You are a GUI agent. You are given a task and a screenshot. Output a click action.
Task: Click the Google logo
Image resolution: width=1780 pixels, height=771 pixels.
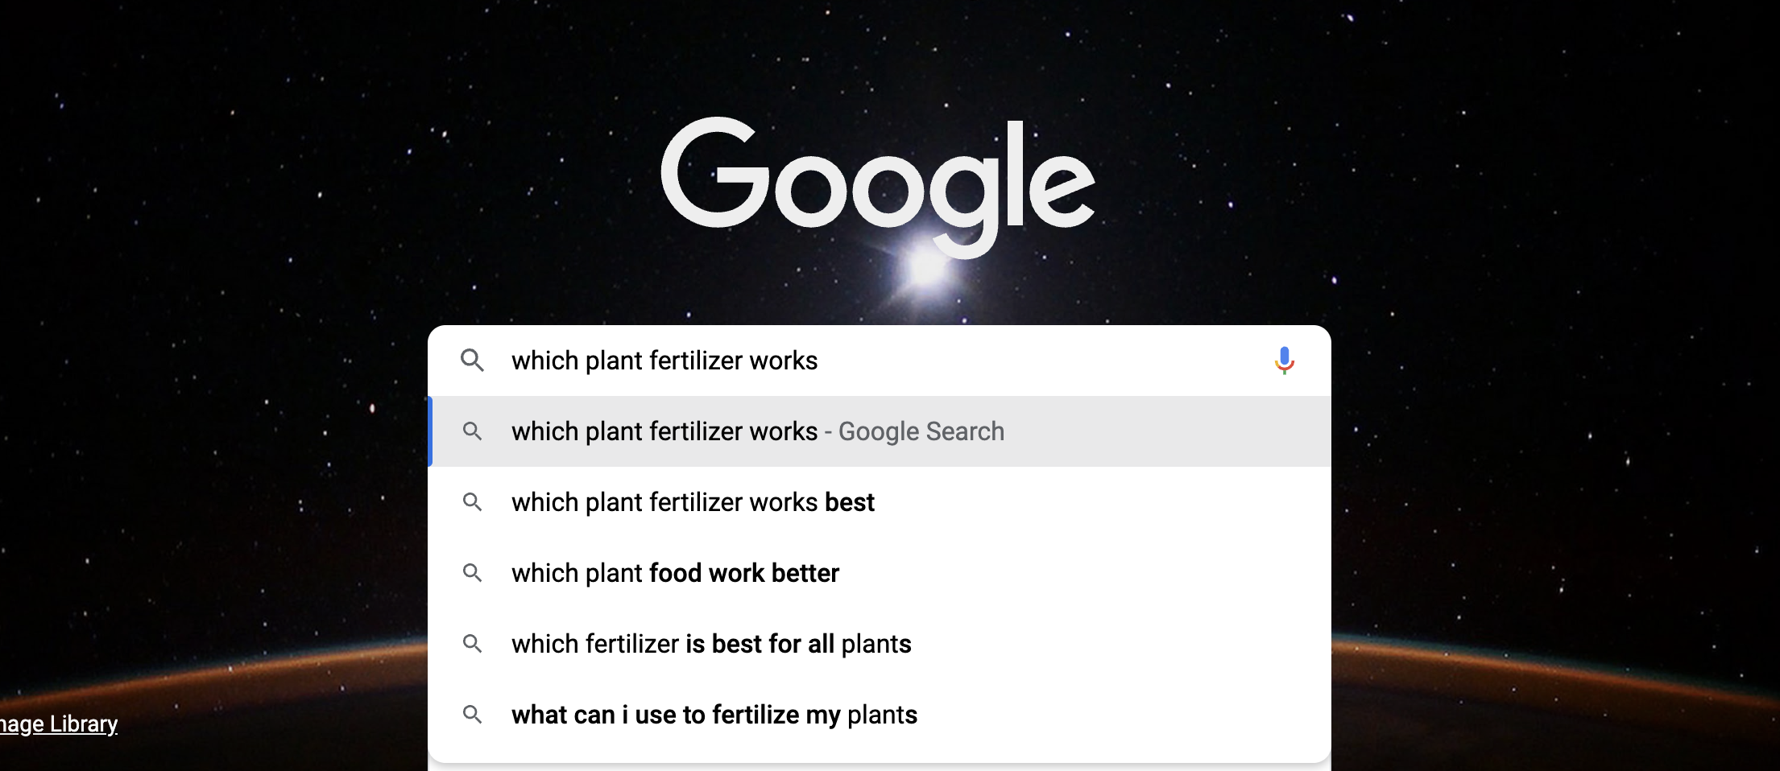click(878, 185)
